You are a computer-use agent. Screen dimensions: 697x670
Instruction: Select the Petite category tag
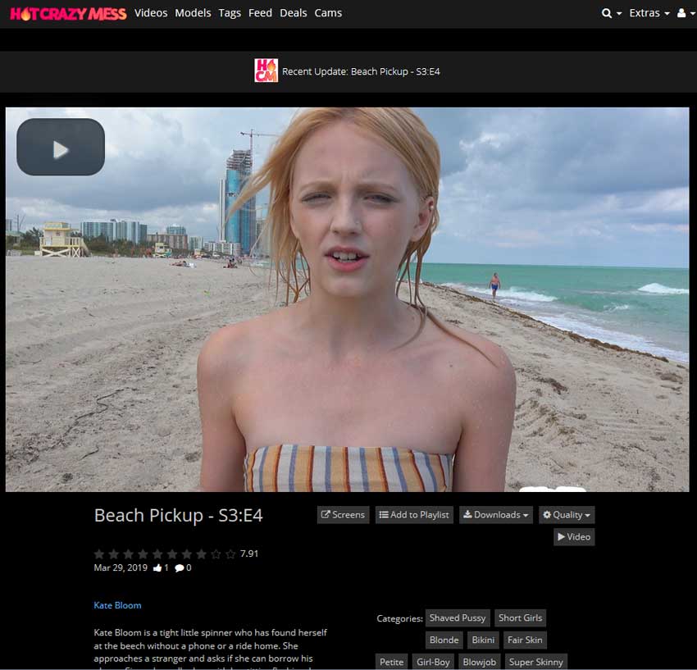coord(391,662)
